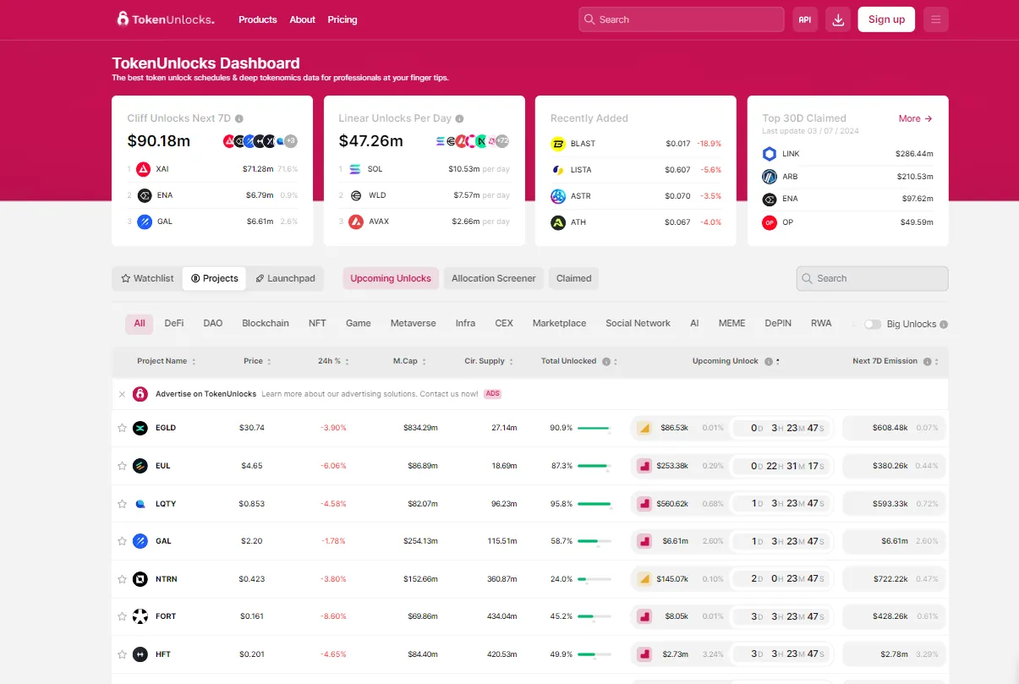Switch to the Claimed tab
This screenshot has height=684, width=1019.
coord(573,277)
